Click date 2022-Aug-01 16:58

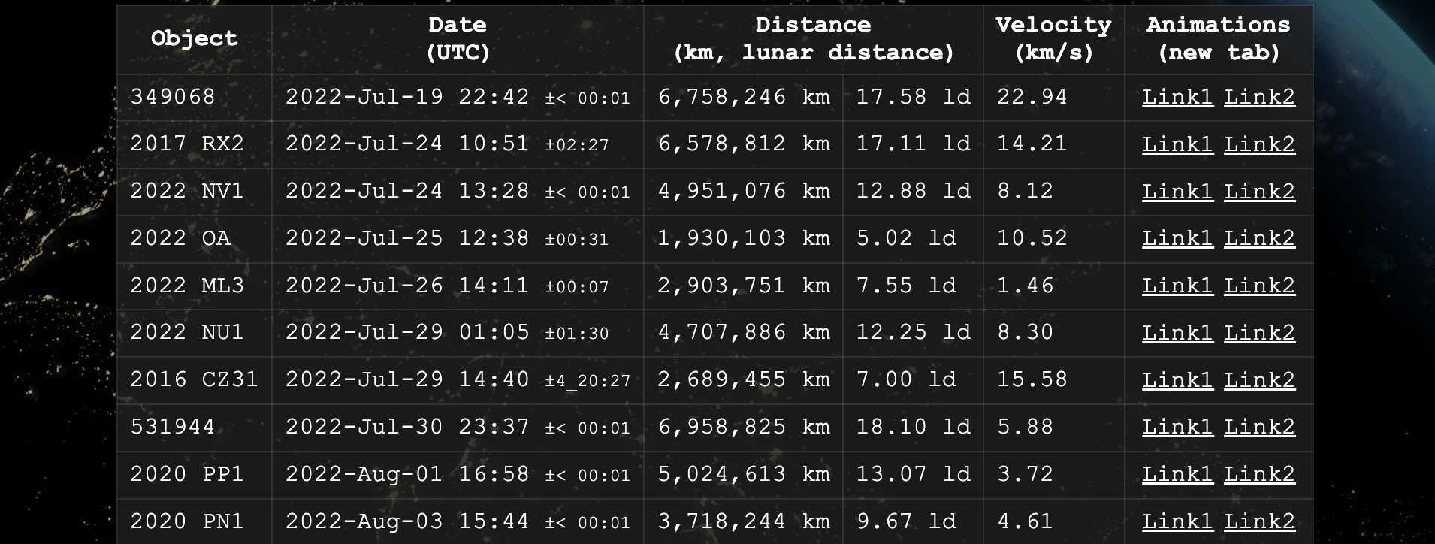(407, 474)
